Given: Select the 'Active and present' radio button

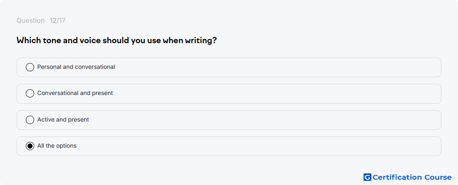Looking at the screenshot, I should pos(30,120).
